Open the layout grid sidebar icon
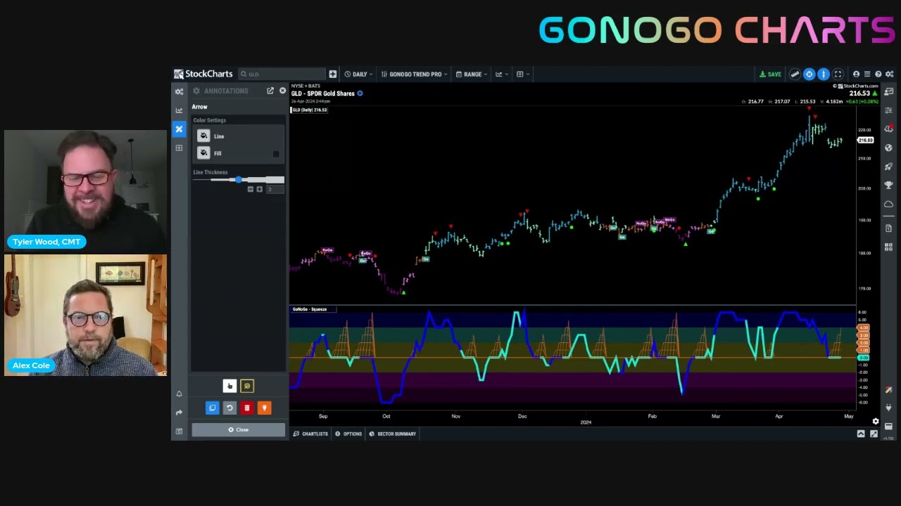 [x=179, y=148]
